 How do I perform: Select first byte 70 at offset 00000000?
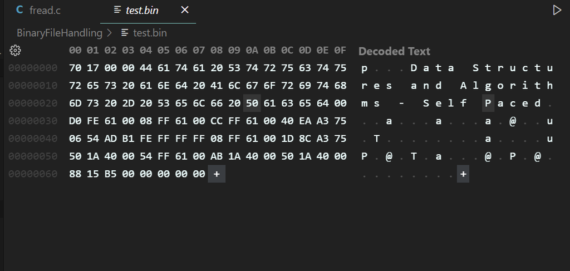75,68
